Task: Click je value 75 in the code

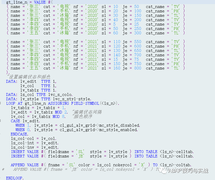Action: pos(137,59)
